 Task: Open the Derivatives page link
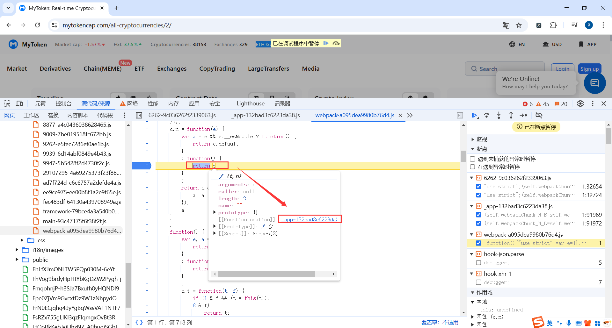[x=55, y=69]
